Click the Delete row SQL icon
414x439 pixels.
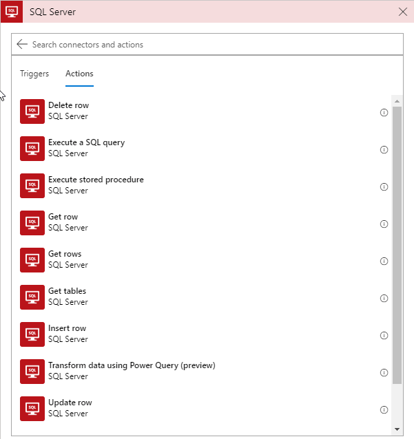(x=32, y=111)
